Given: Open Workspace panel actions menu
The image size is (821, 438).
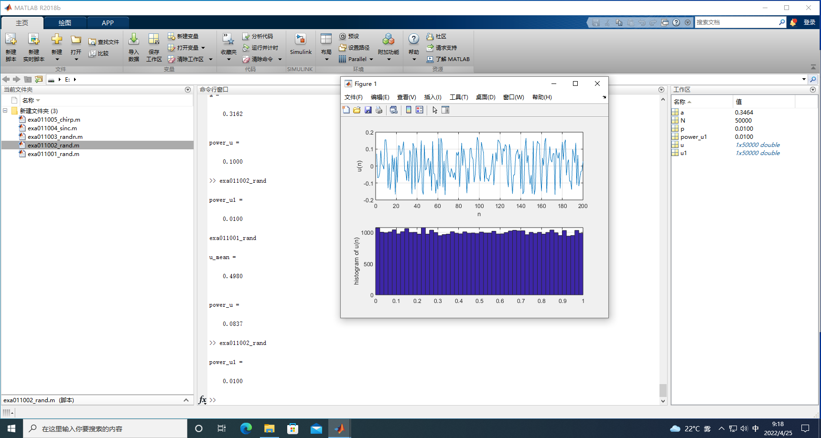Looking at the screenshot, I should (x=813, y=90).
